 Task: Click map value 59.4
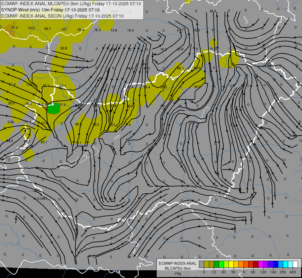coord(81,30)
